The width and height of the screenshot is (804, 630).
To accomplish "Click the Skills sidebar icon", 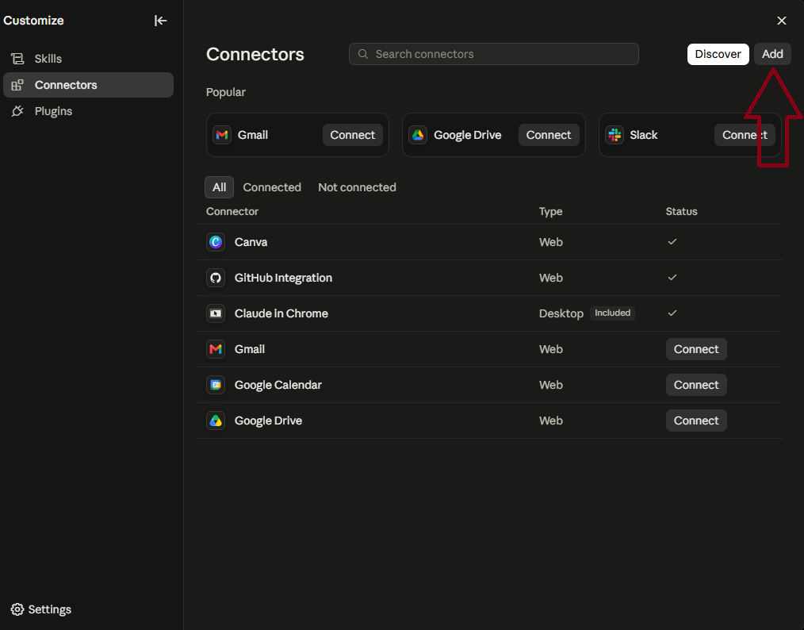I will click(x=17, y=59).
